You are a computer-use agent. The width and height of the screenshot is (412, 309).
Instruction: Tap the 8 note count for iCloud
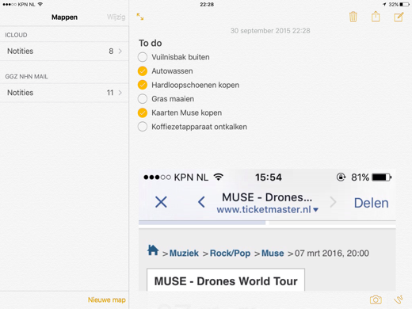(111, 51)
